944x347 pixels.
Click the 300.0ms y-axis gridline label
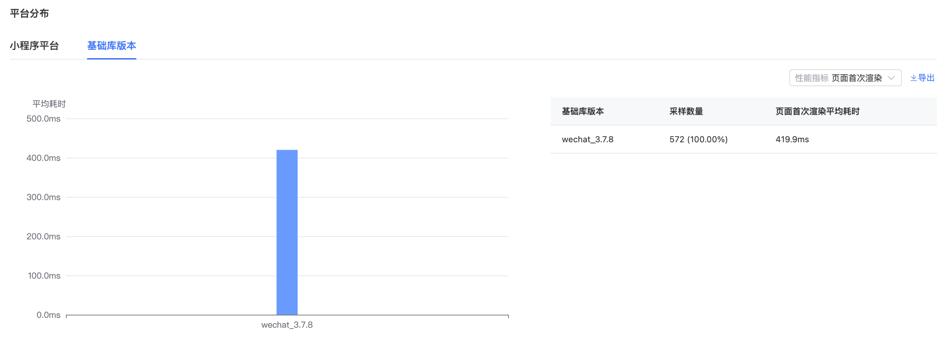click(x=43, y=197)
